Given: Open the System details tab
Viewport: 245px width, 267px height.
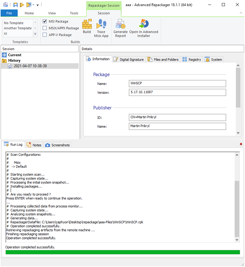Looking at the screenshot, I should click(x=213, y=60).
